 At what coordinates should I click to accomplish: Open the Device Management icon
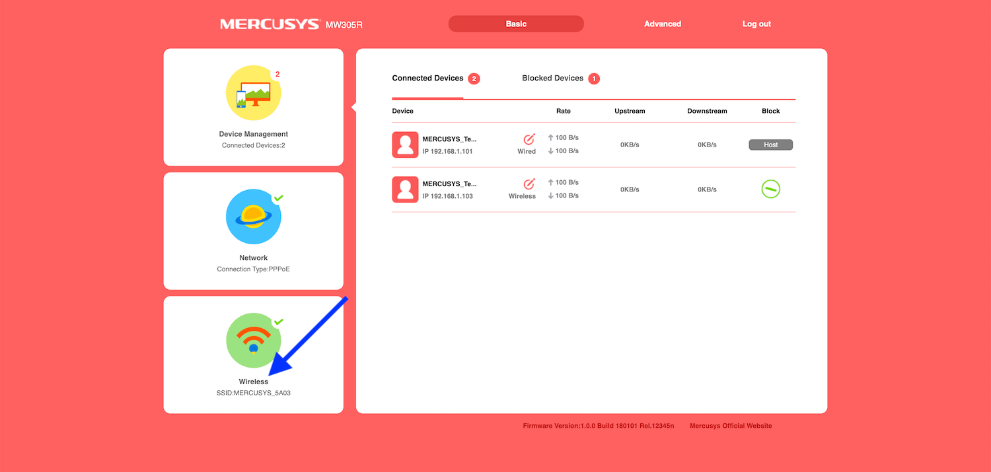coord(253,93)
